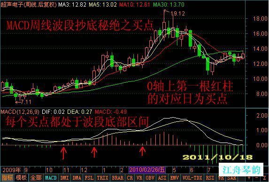
Task: Click 14.00 on the price axis
Action: point(260,48)
